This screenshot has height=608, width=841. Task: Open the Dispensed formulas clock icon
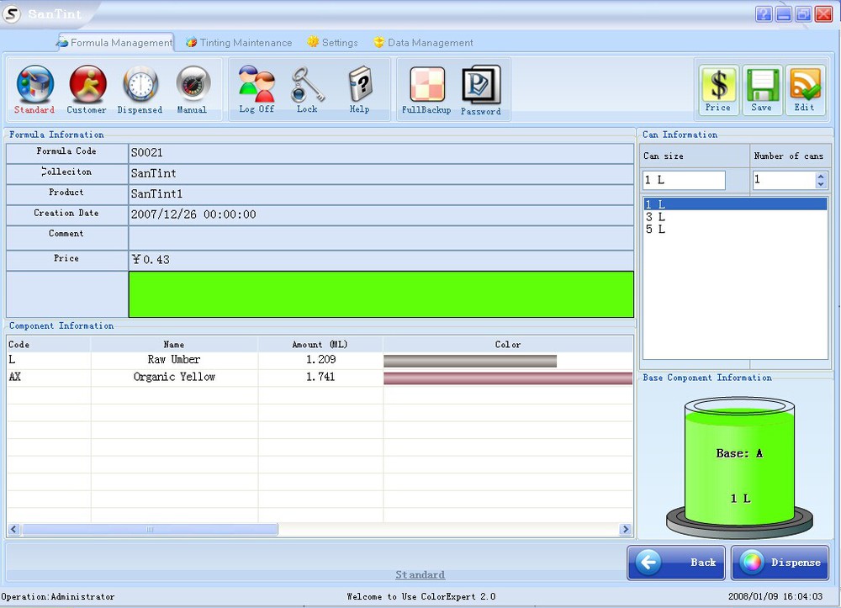point(140,89)
